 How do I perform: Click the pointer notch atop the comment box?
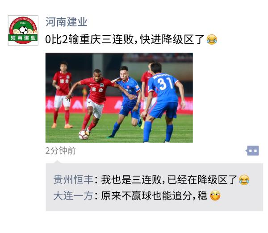57,162
